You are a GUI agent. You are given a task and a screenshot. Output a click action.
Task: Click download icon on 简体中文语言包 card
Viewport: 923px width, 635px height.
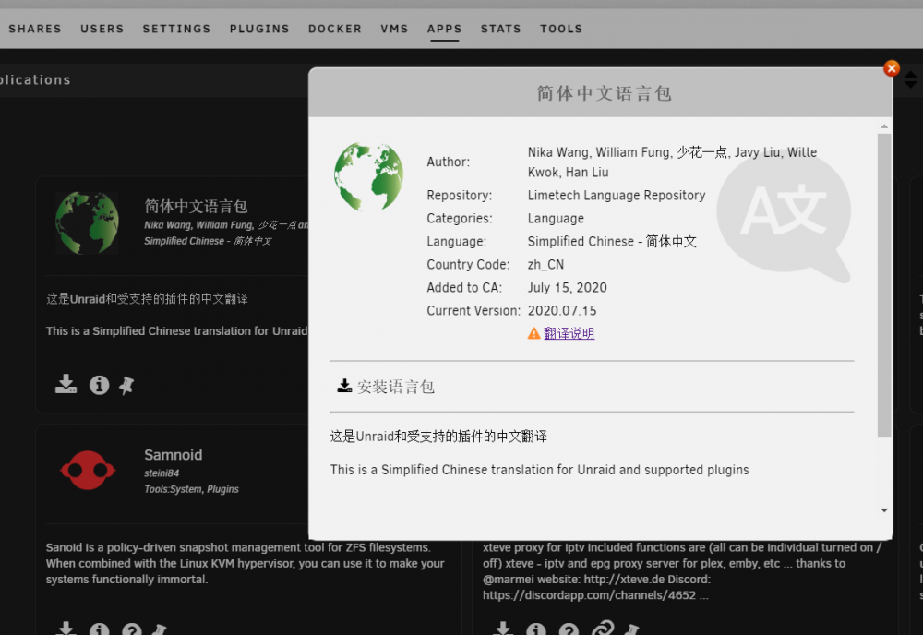[x=66, y=384]
